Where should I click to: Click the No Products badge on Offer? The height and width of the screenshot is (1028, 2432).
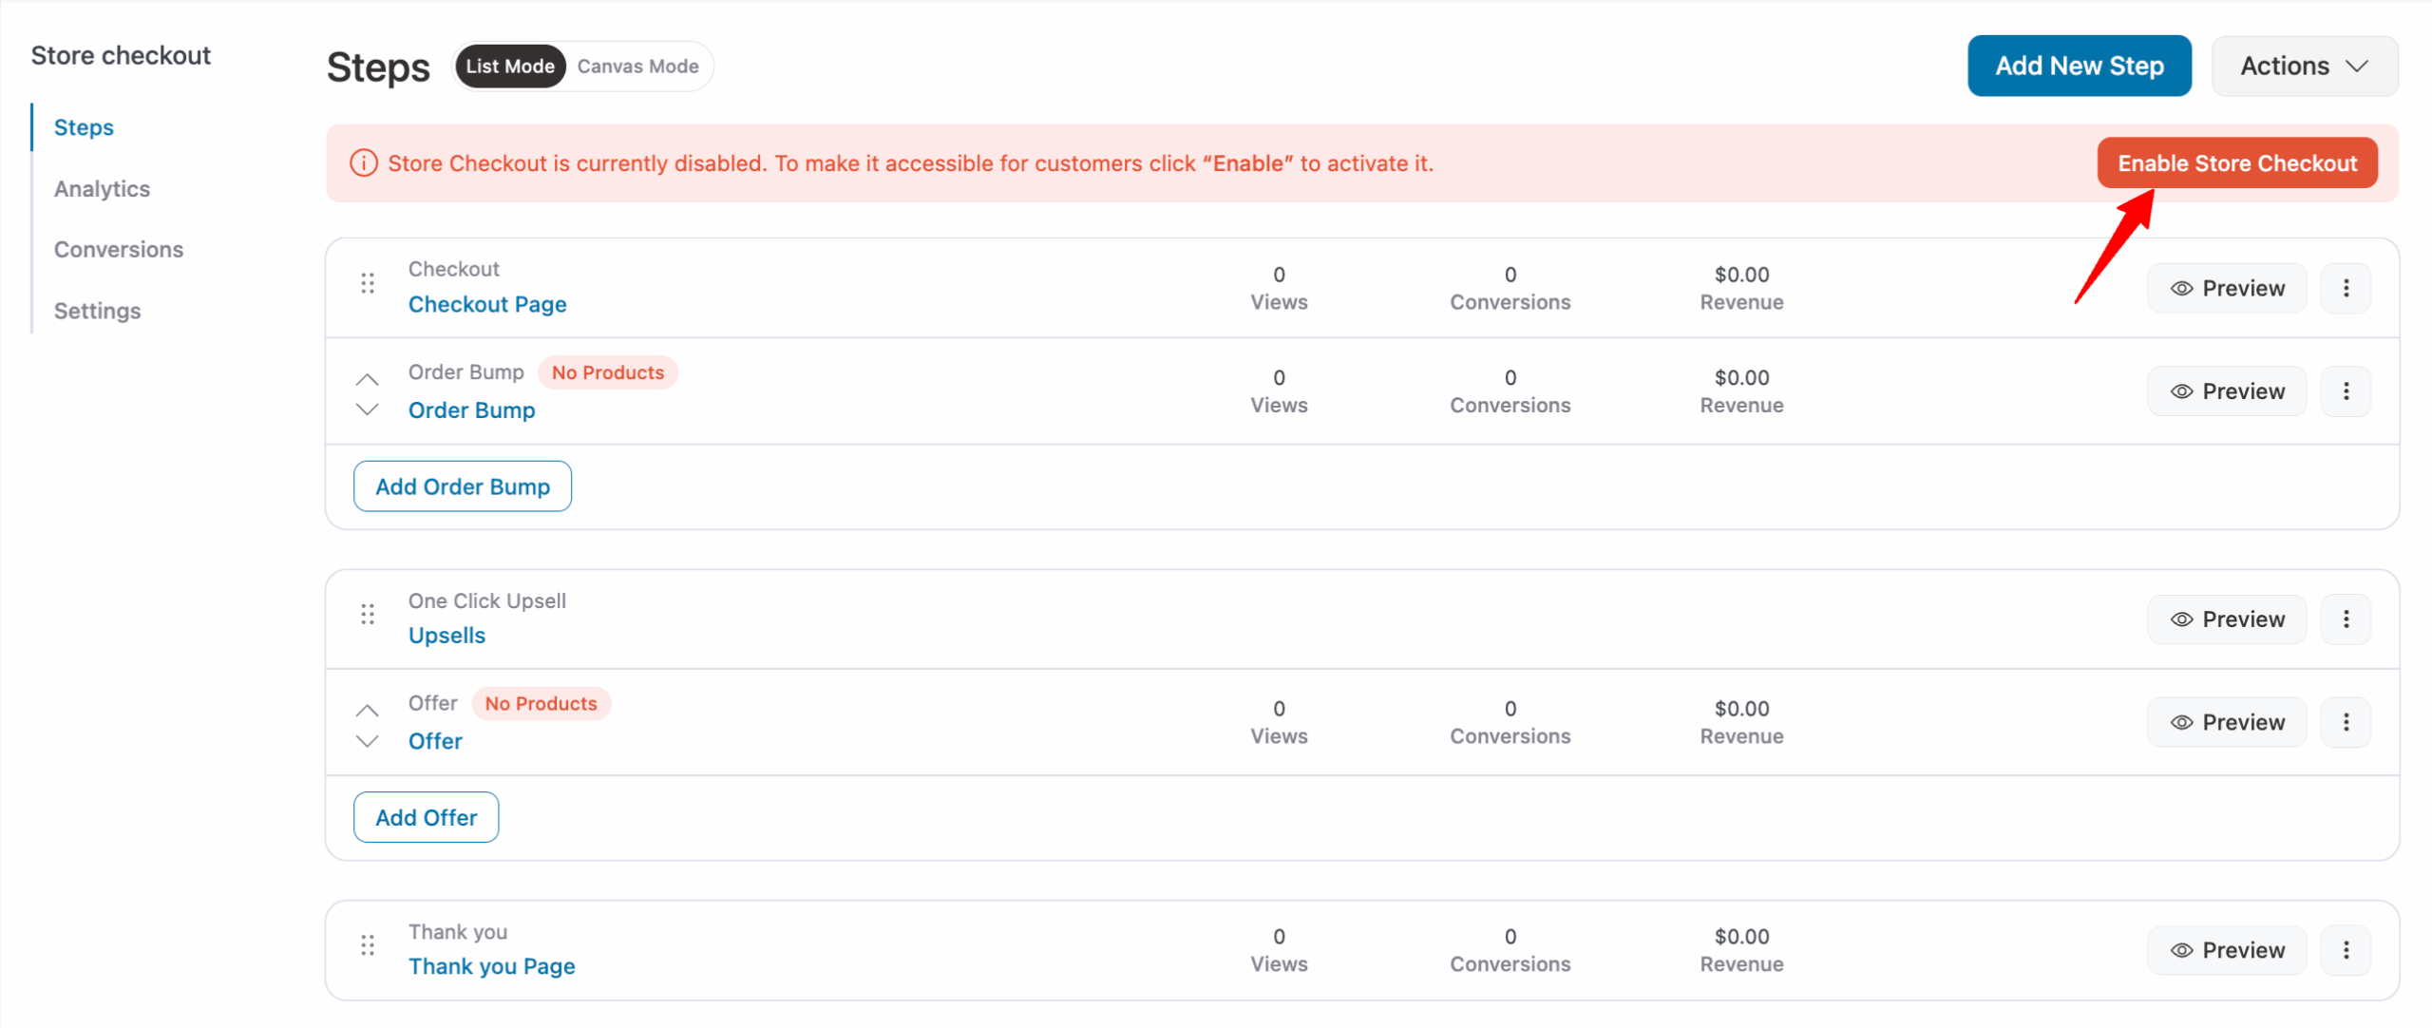pos(541,704)
